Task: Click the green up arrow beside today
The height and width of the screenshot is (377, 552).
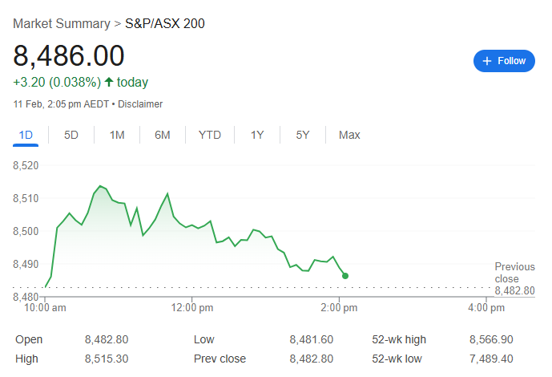Action: [x=109, y=82]
